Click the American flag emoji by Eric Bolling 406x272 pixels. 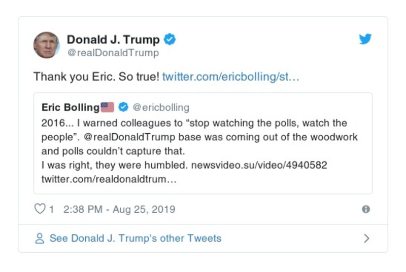coord(108,107)
